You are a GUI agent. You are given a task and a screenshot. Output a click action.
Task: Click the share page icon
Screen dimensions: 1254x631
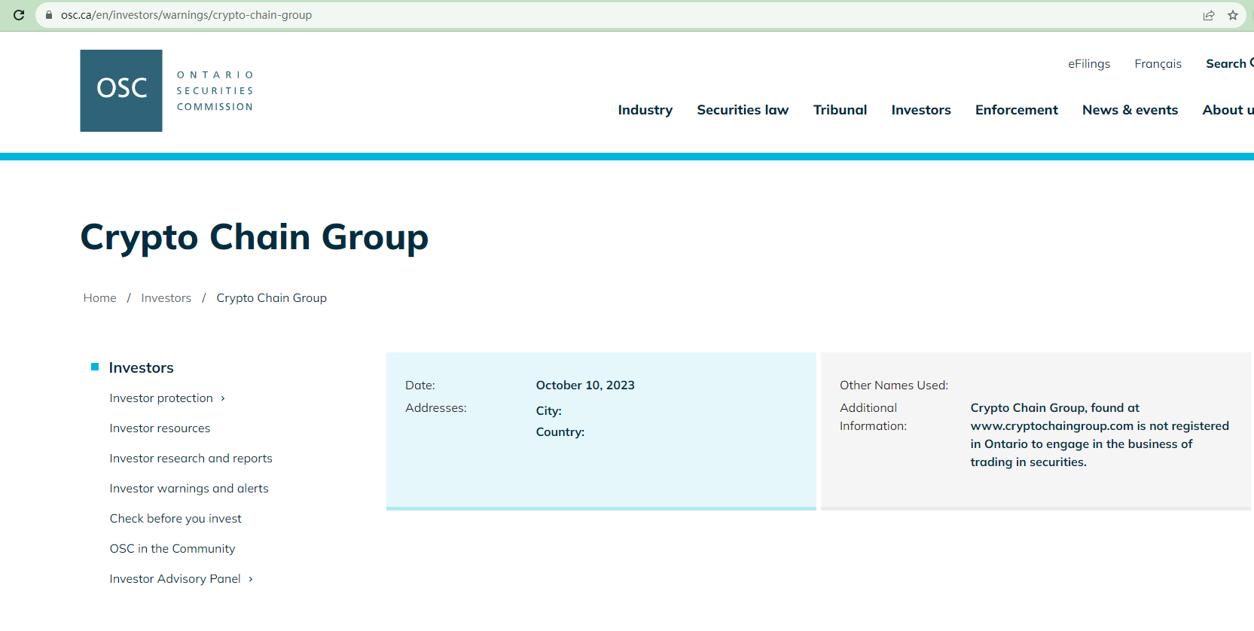pyautogui.click(x=1209, y=15)
